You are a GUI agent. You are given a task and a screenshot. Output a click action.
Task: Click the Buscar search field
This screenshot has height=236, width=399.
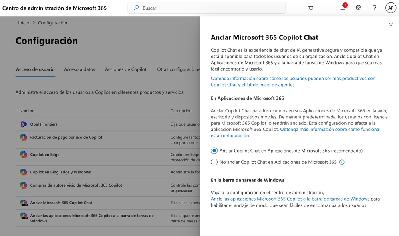[206, 8]
